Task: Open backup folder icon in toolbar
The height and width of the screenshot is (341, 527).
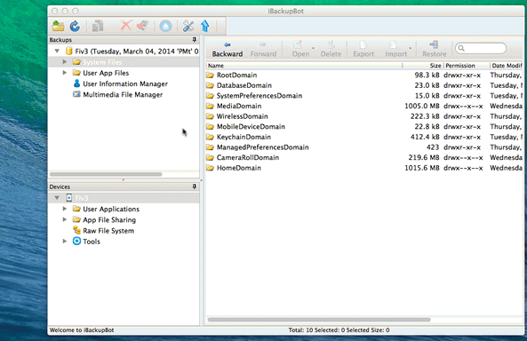Action: click(x=58, y=26)
